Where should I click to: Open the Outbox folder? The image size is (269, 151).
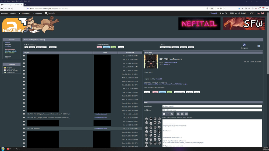(x=8, y=46)
